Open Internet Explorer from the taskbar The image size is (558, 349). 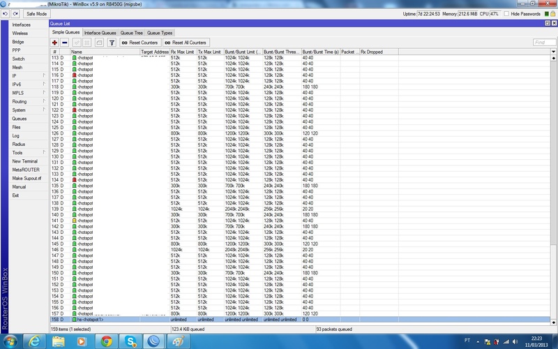[34, 341]
